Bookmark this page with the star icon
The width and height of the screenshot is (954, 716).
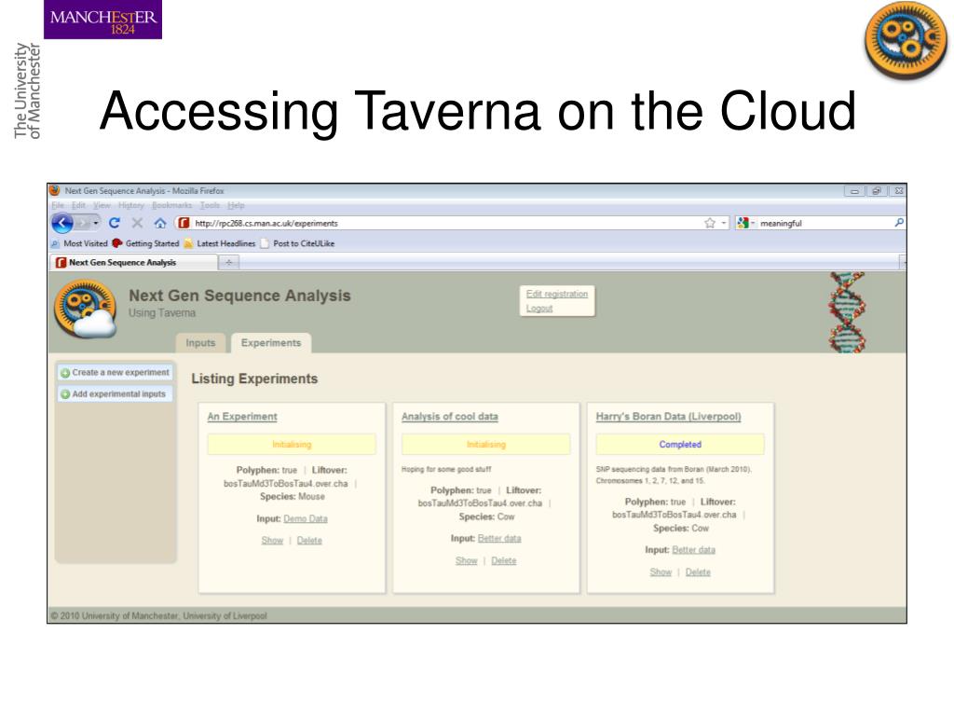click(709, 224)
